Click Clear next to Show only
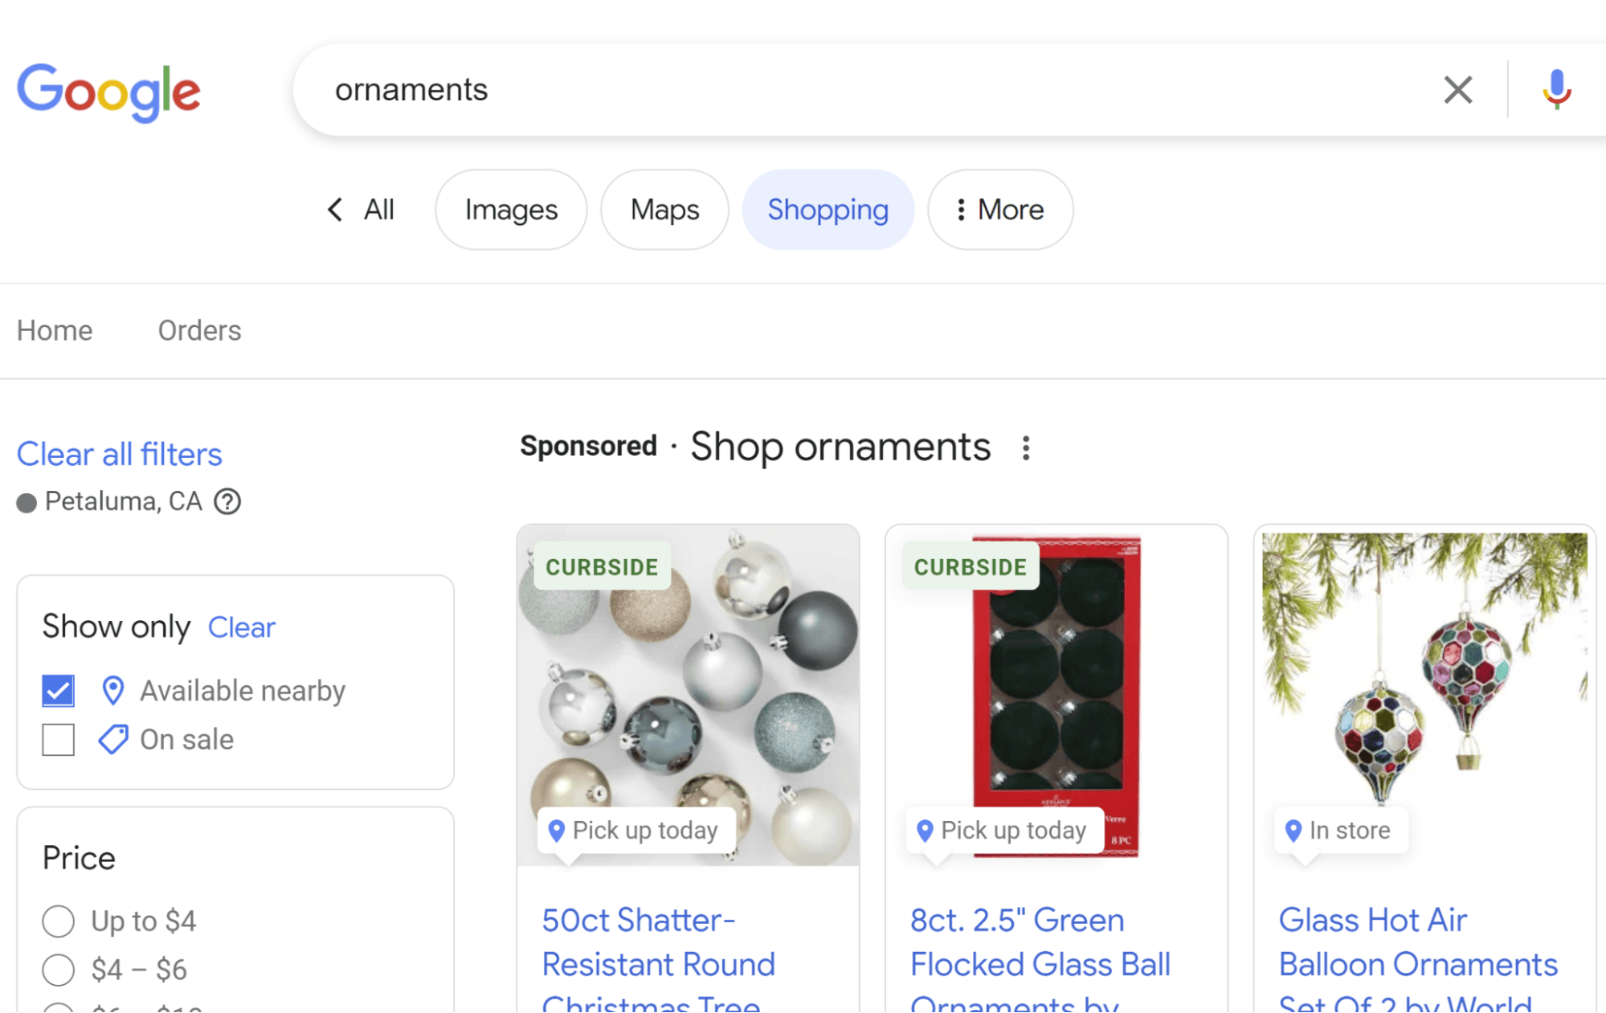 [241, 627]
